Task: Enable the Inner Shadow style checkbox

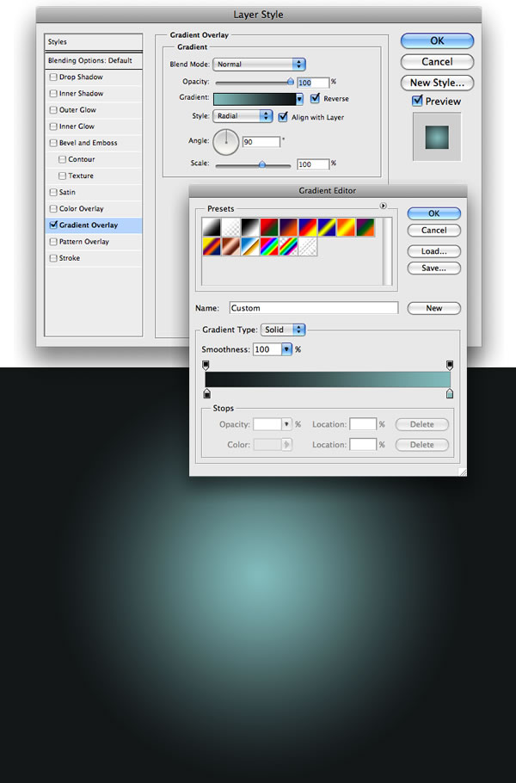Action: tap(53, 94)
